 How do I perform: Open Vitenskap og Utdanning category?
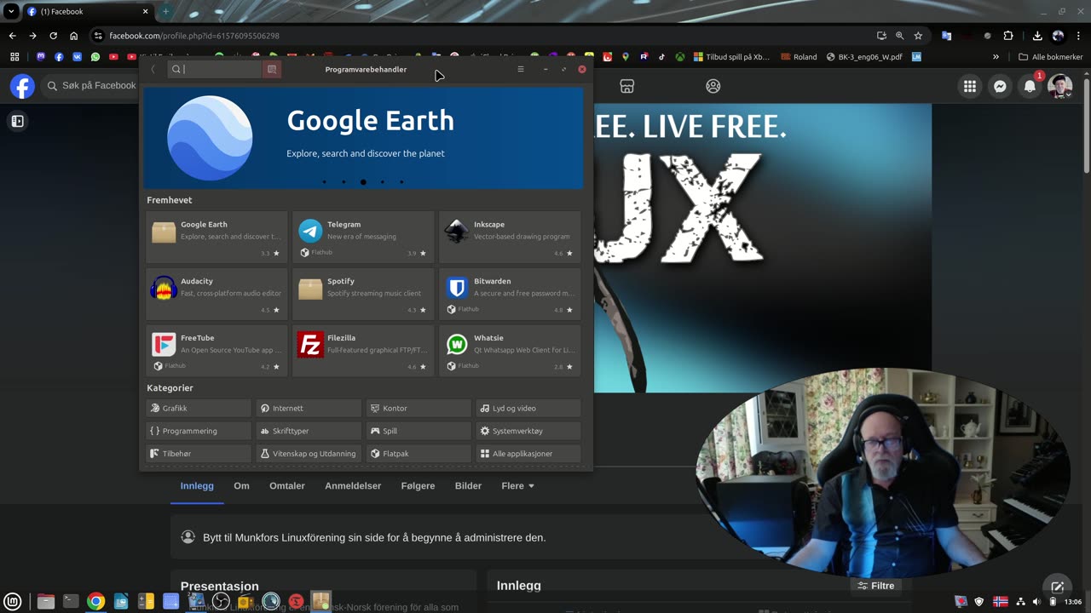click(309, 454)
